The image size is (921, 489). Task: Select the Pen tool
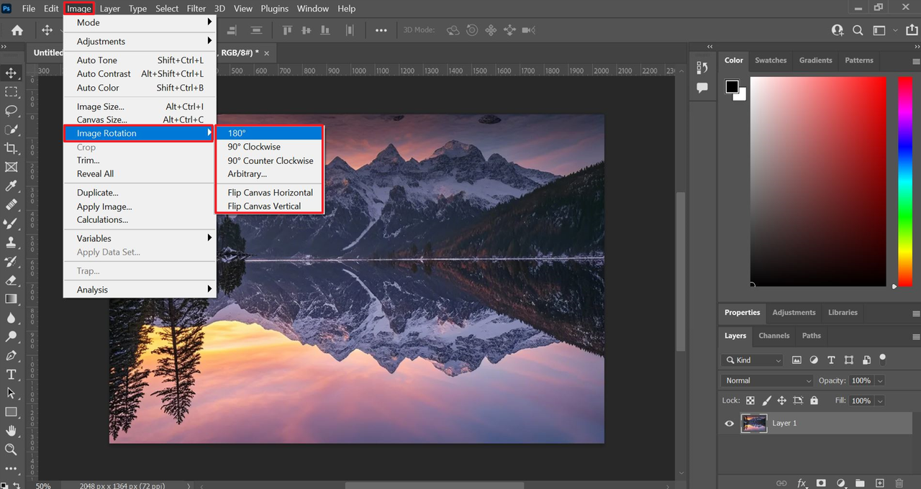pyautogui.click(x=12, y=355)
